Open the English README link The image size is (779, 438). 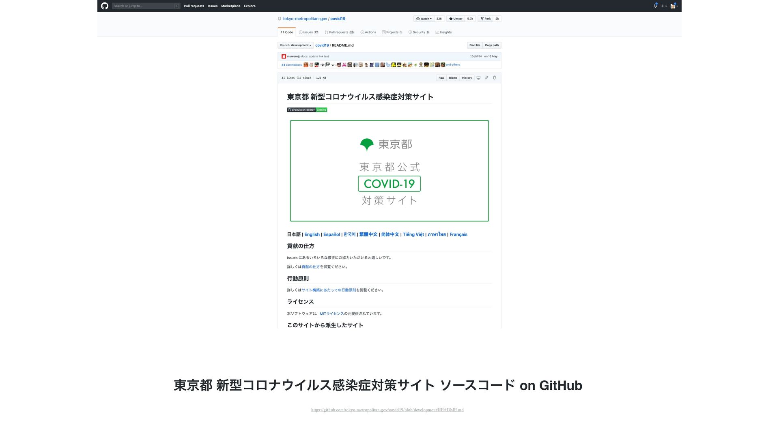pyautogui.click(x=312, y=234)
